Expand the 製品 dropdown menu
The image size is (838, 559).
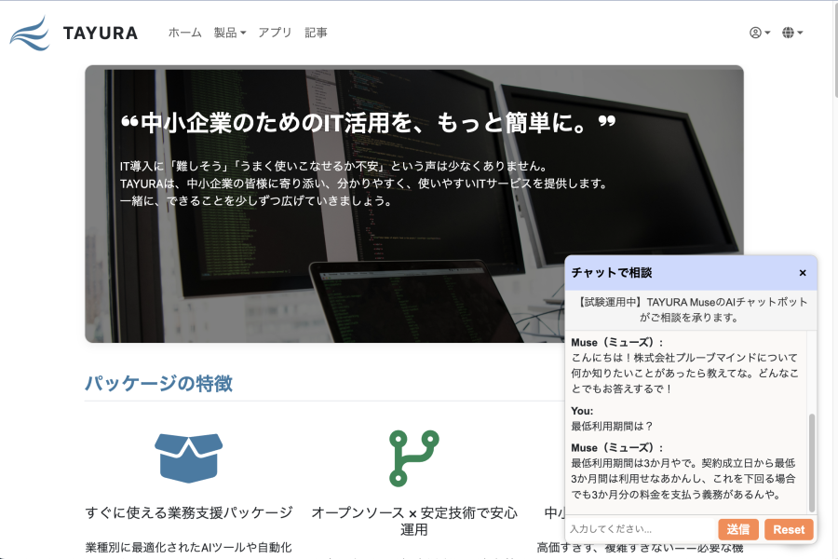click(x=230, y=33)
